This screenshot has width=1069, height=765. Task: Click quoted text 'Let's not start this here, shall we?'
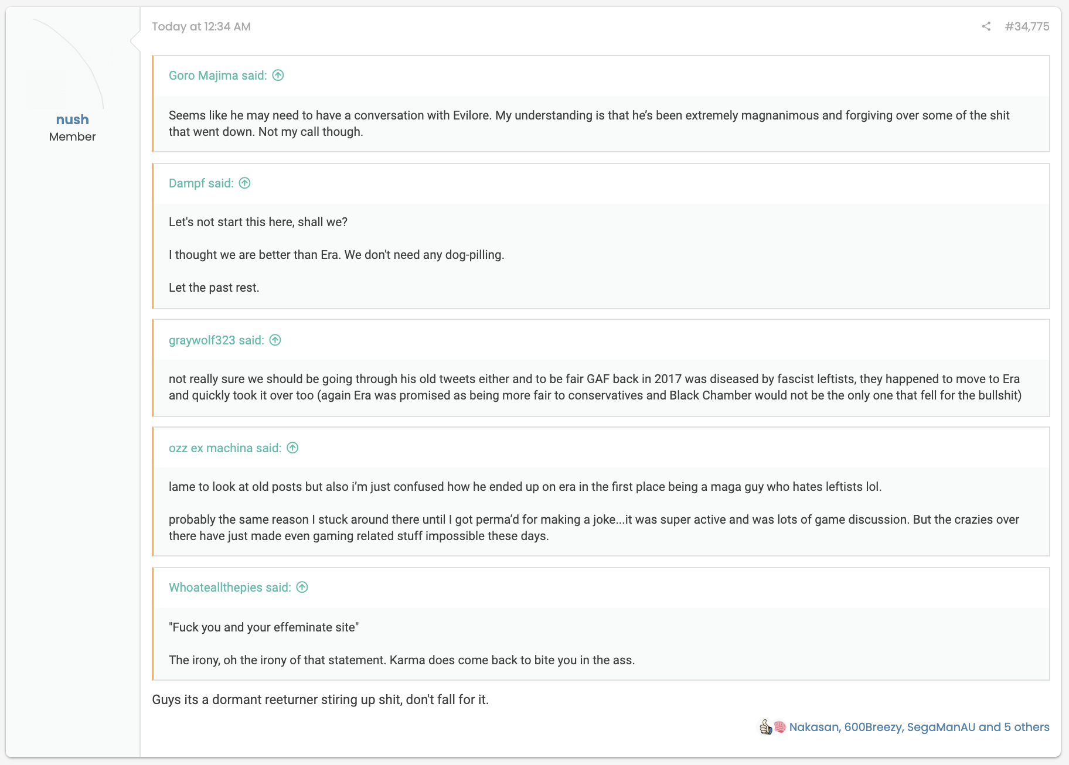click(x=258, y=222)
